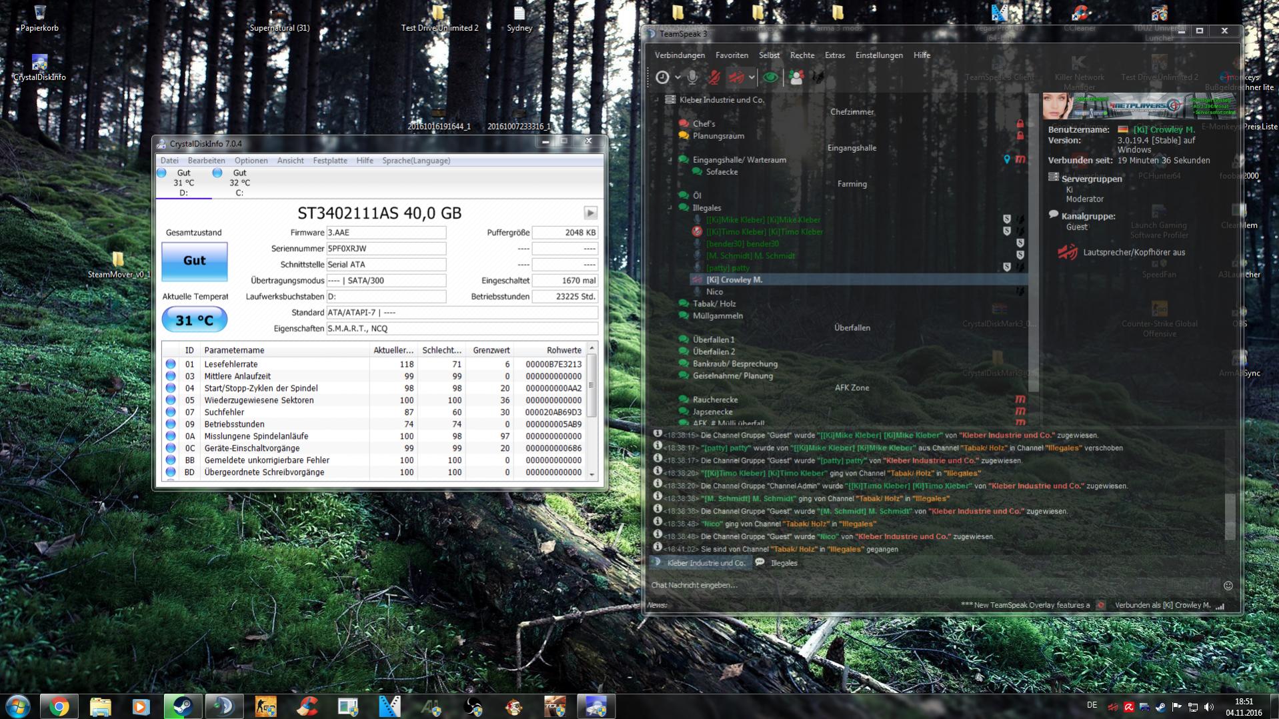Click the Seriennummer field 5PF0XRJW
This screenshot has width=1279, height=719.
(x=386, y=249)
